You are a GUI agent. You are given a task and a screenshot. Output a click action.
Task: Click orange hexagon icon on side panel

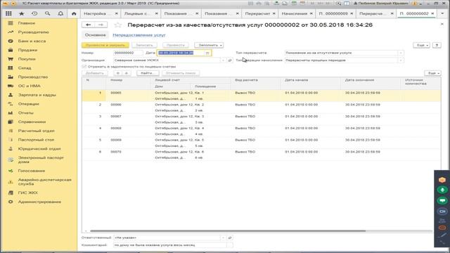point(442,180)
